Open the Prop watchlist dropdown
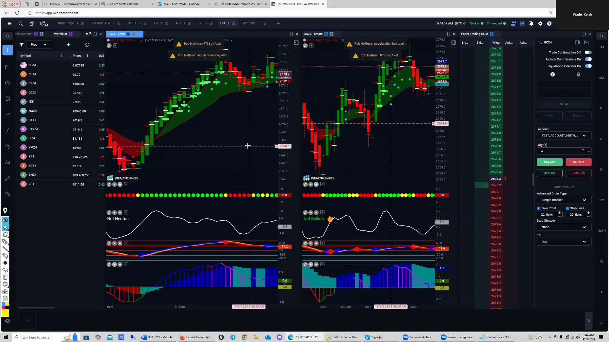Screen dimensions: 609x342 tap(39, 45)
